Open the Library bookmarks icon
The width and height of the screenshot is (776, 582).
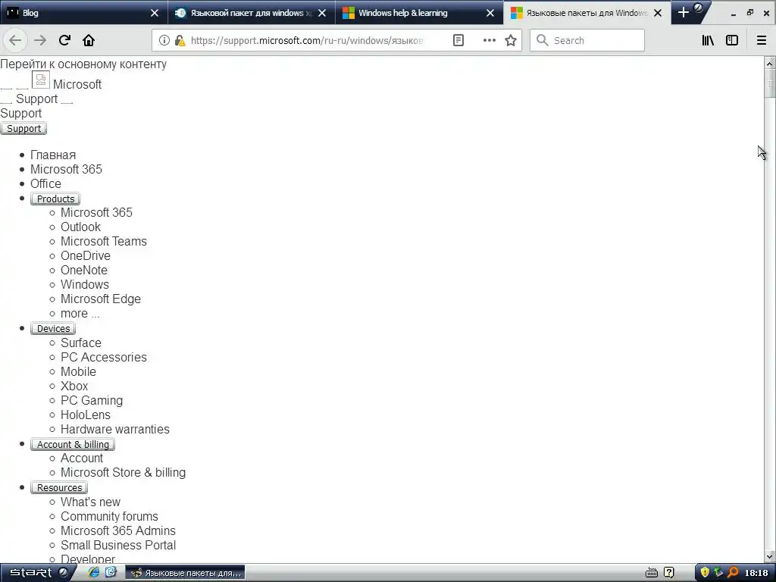tap(708, 40)
